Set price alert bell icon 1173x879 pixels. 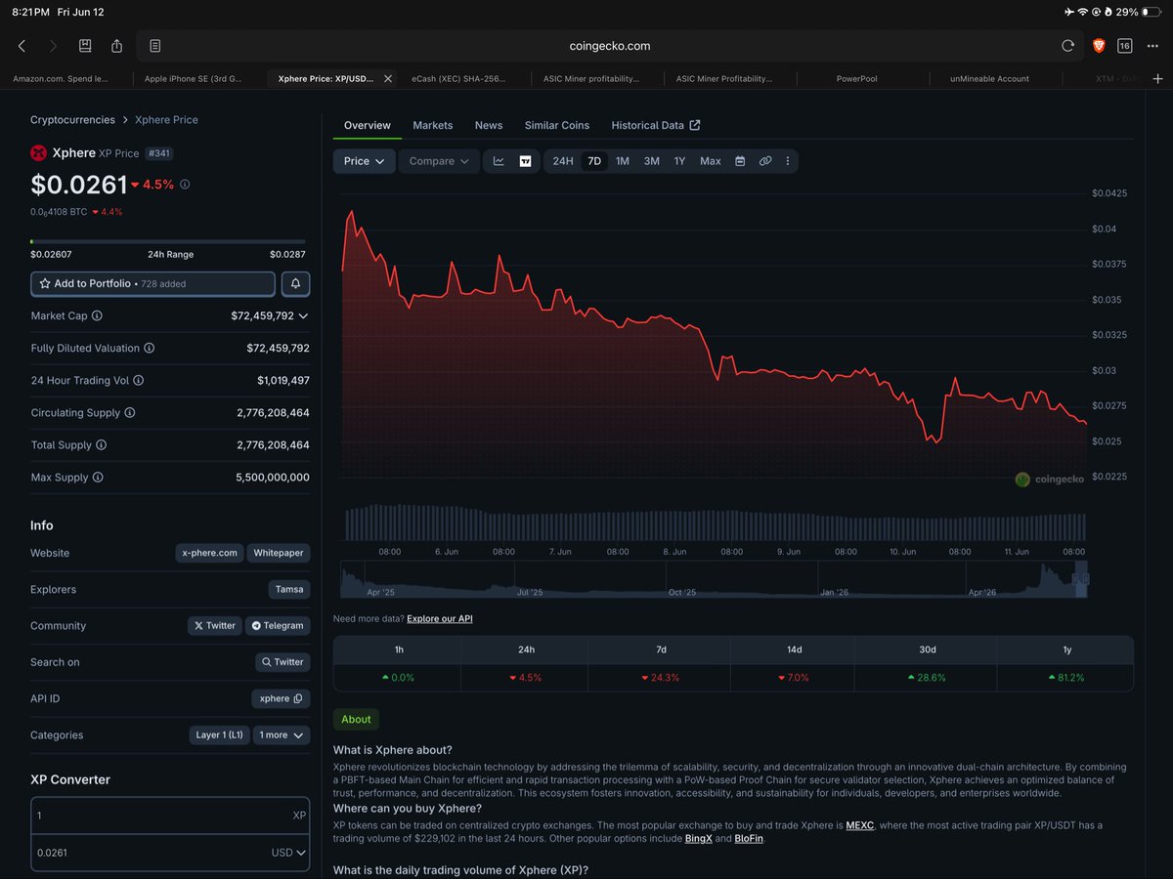[x=295, y=283]
